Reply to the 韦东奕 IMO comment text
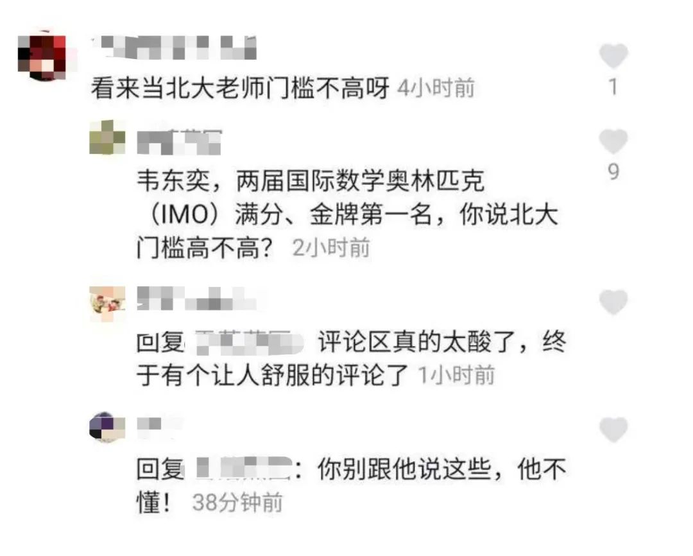This screenshot has width=693, height=556. (x=347, y=214)
